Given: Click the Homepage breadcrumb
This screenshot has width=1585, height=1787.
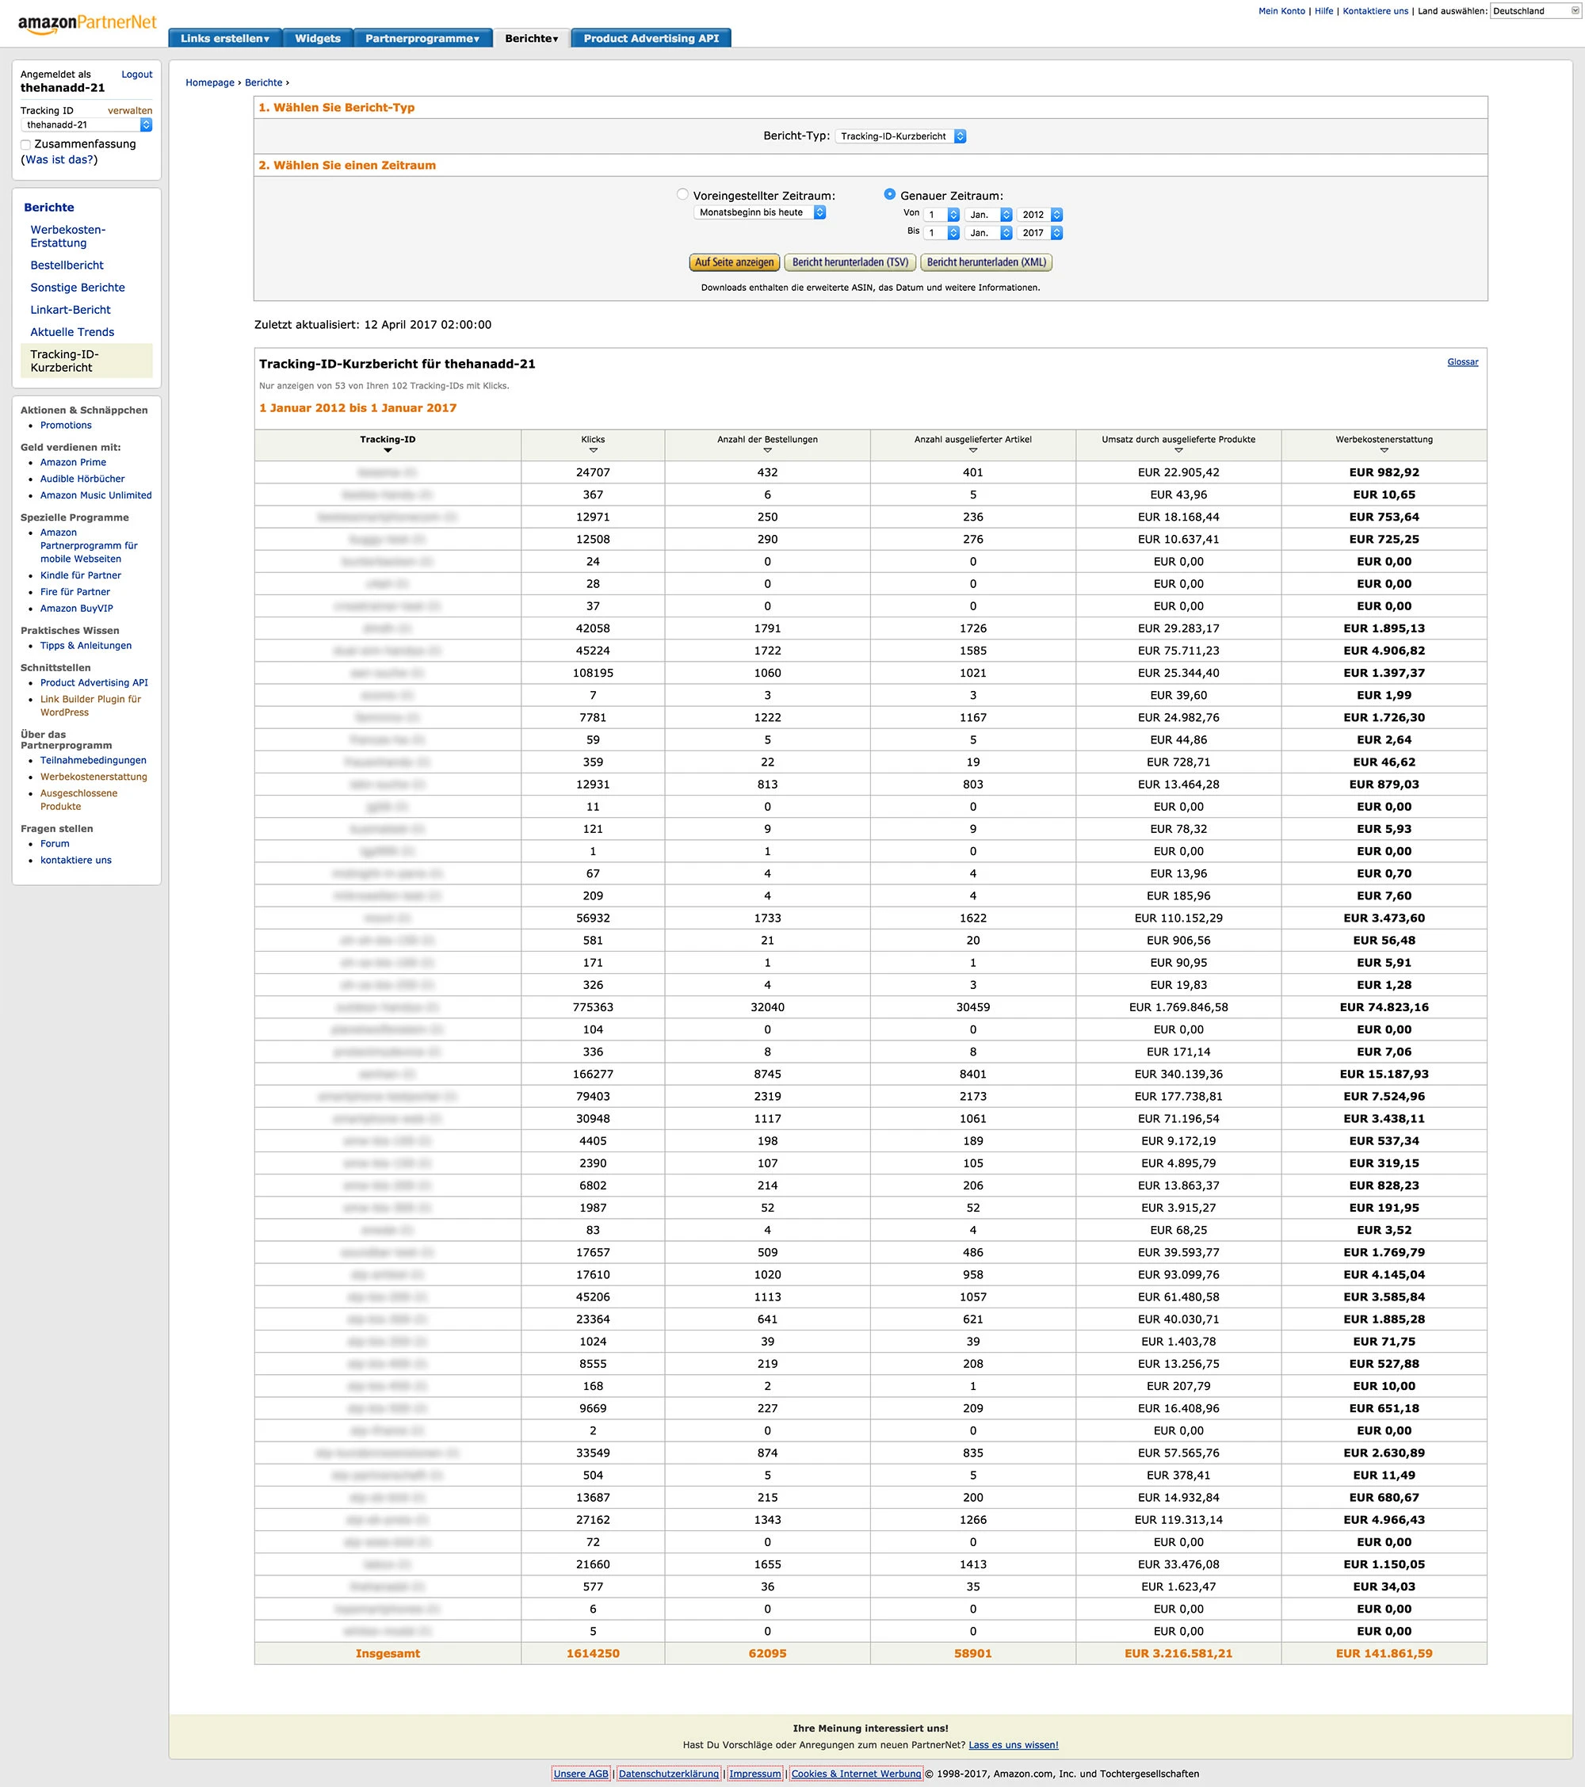Looking at the screenshot, I should (209, 82).
